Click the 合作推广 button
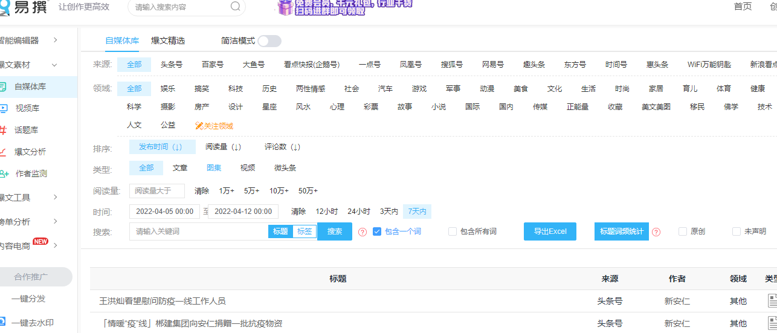The width and height of the screenshot is (777, 333). (31, 277)
